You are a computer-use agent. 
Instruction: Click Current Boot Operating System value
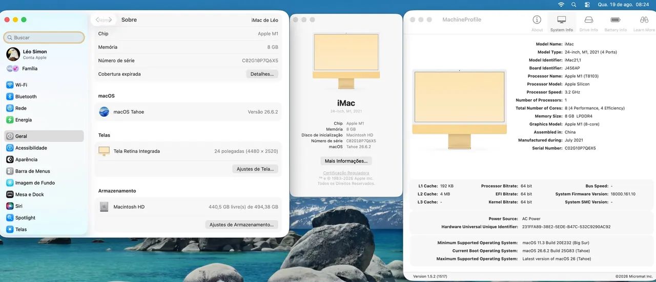[x=556, y=251]
